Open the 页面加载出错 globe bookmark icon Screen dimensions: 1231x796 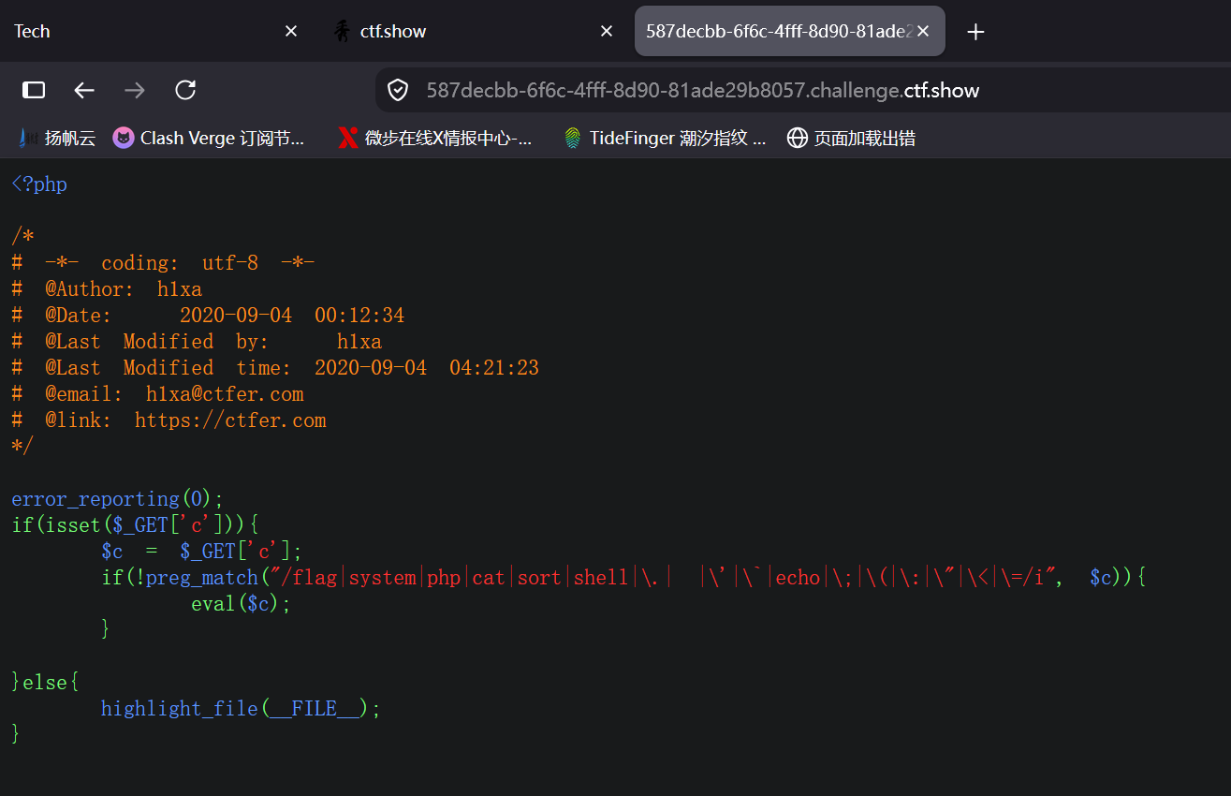[x=797, y=138]
